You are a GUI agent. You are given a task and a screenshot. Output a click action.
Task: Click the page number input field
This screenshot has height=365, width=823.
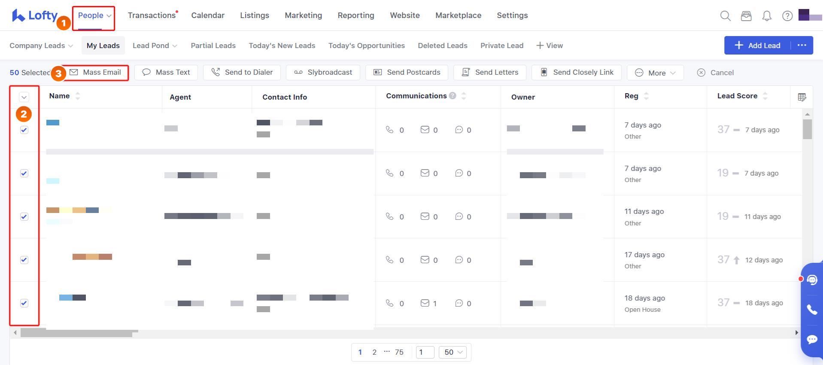click(x=425, y=352)
